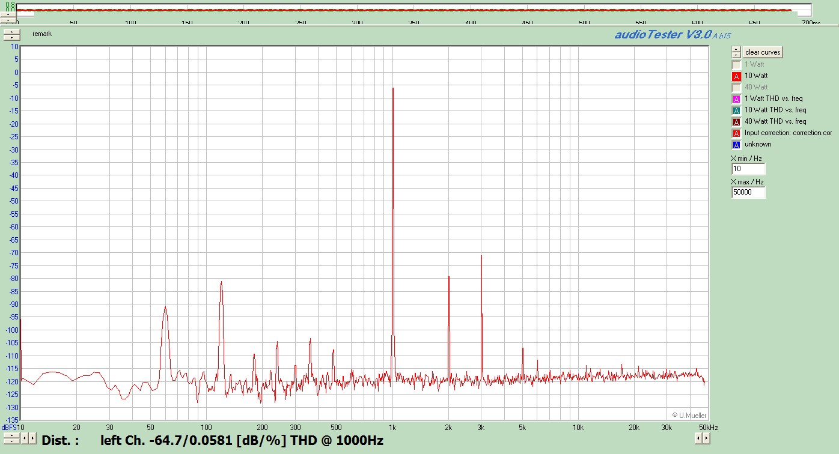Click the right arrow beside the Dist. readout
Image resolution: width=839 pixels, height=454 pixels.
[x=32, y=438]
